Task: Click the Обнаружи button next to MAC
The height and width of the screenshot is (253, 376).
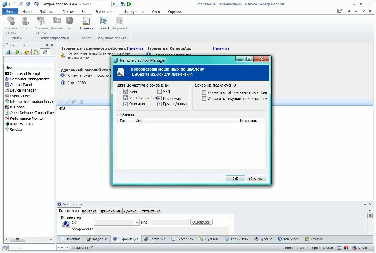Action: coord(201,222)
